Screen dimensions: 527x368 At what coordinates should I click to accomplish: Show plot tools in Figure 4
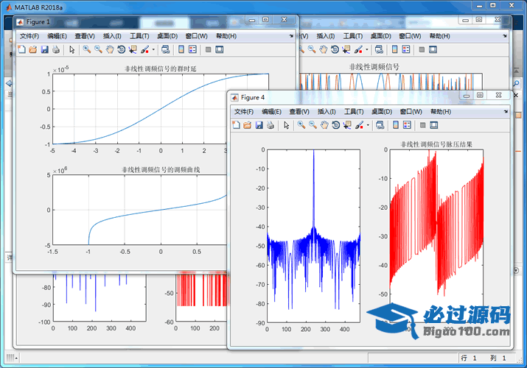point(434,125)
